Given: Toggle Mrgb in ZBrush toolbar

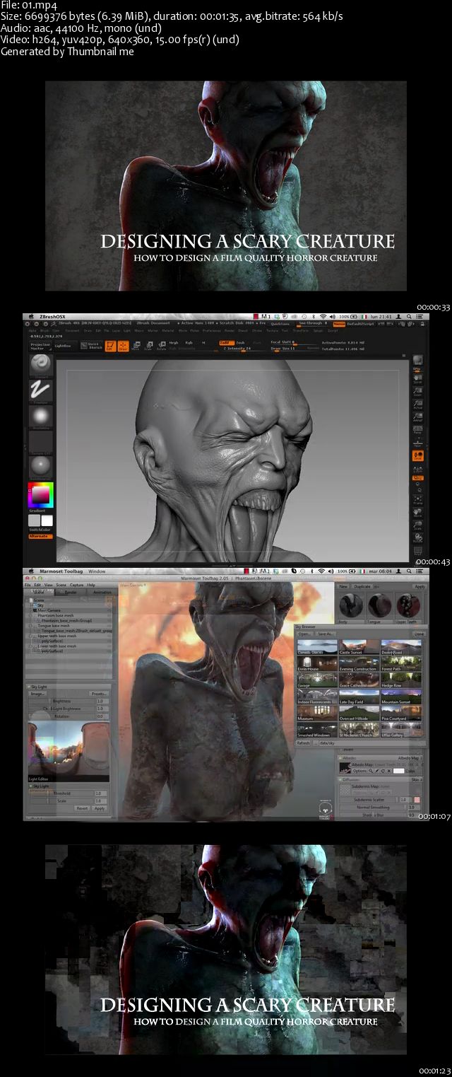Looking at the screenshot, I should click(x=174, y=342).
